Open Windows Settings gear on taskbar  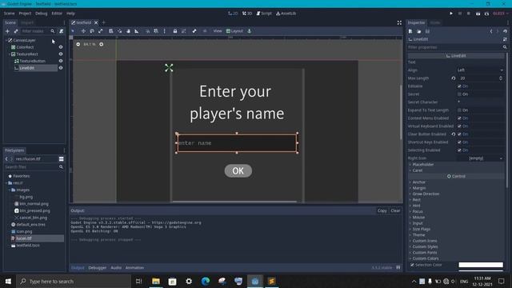point(189,281)
